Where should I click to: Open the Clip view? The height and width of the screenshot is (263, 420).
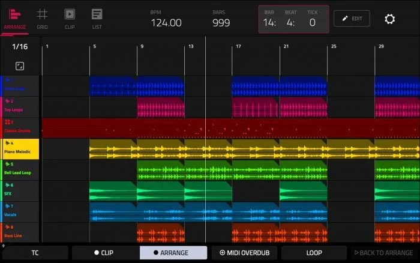[69, 18]
